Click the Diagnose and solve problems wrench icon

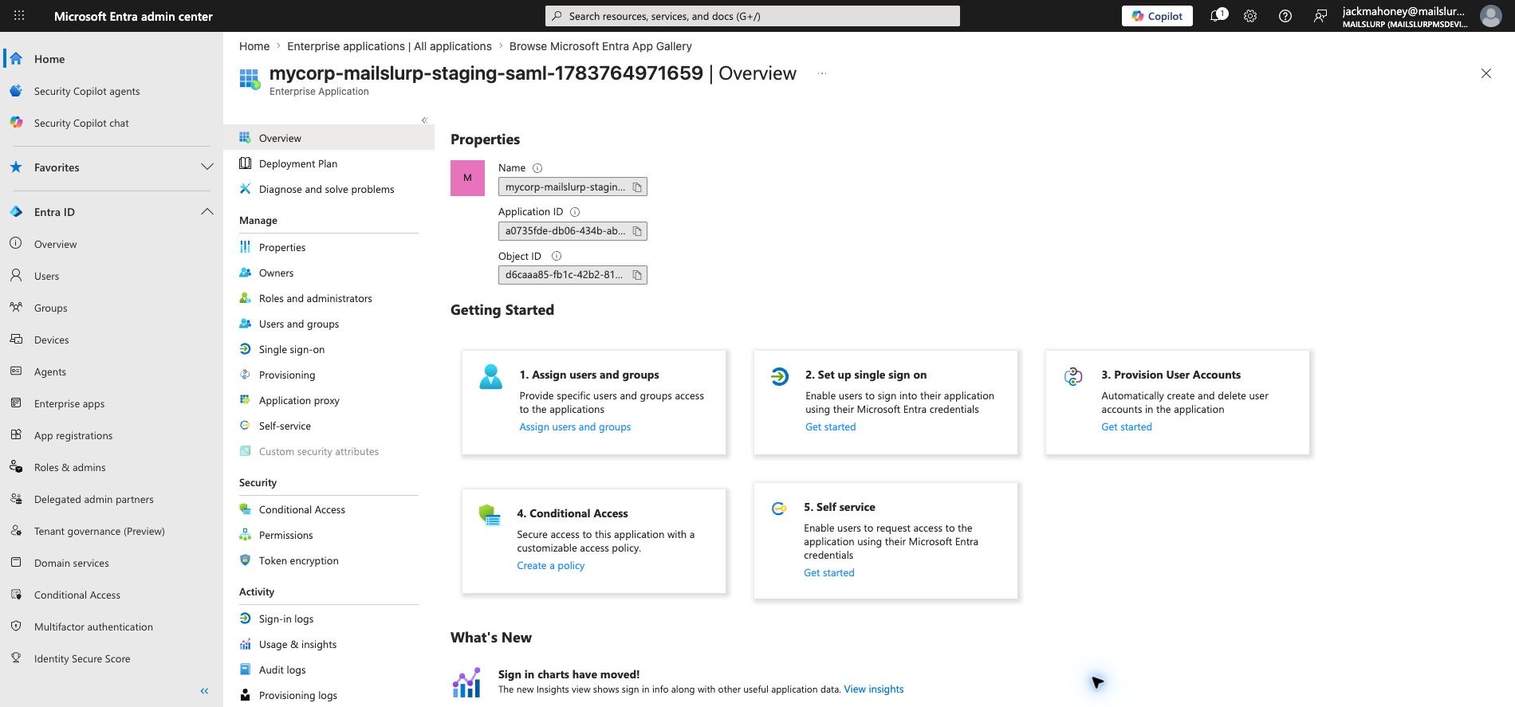(245, 189)
